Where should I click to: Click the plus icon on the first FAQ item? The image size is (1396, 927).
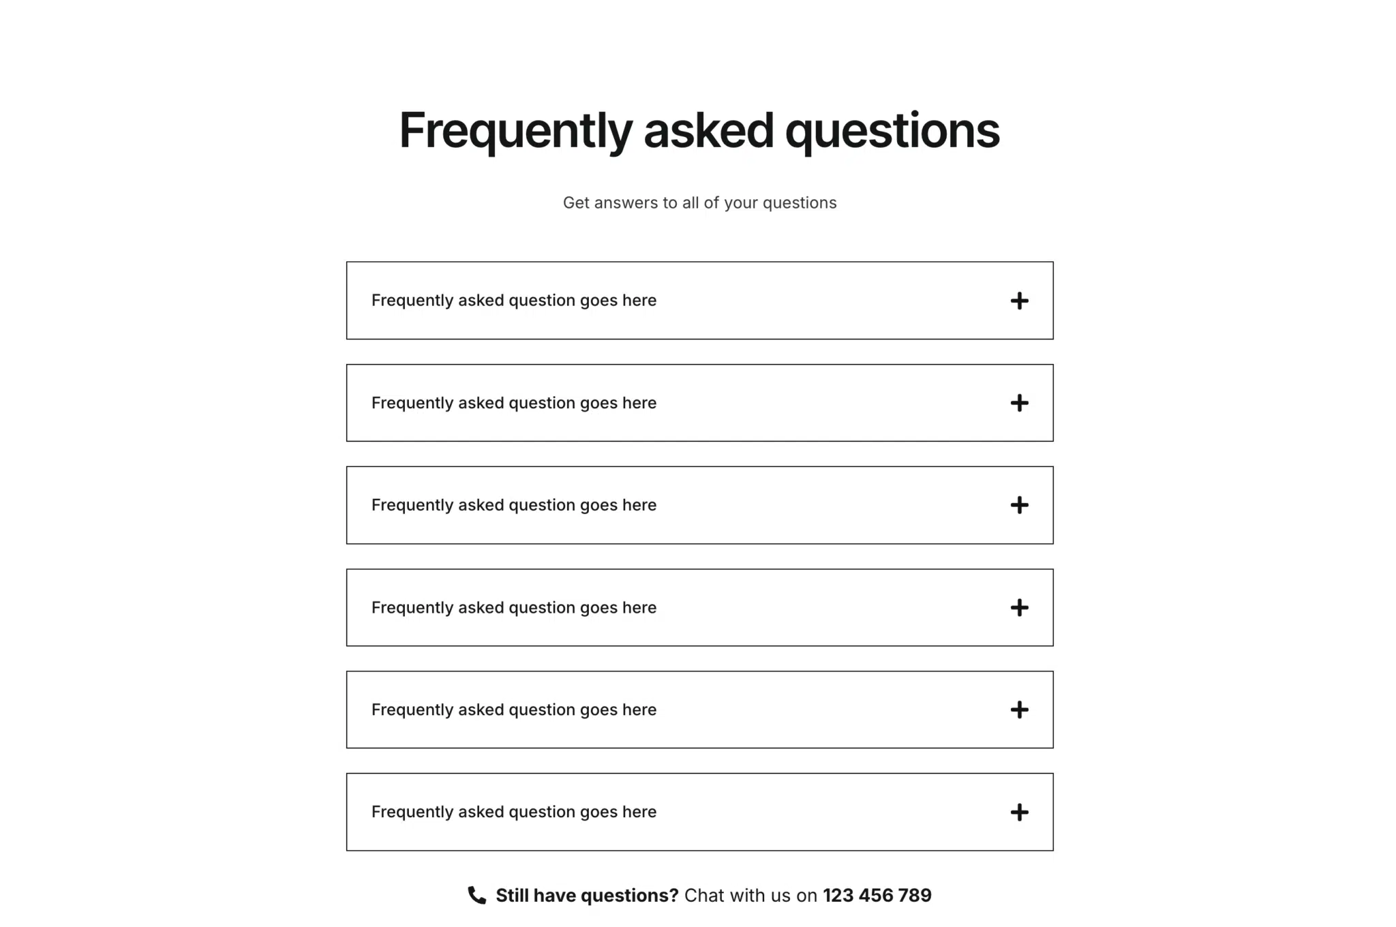coord(1019,301)
